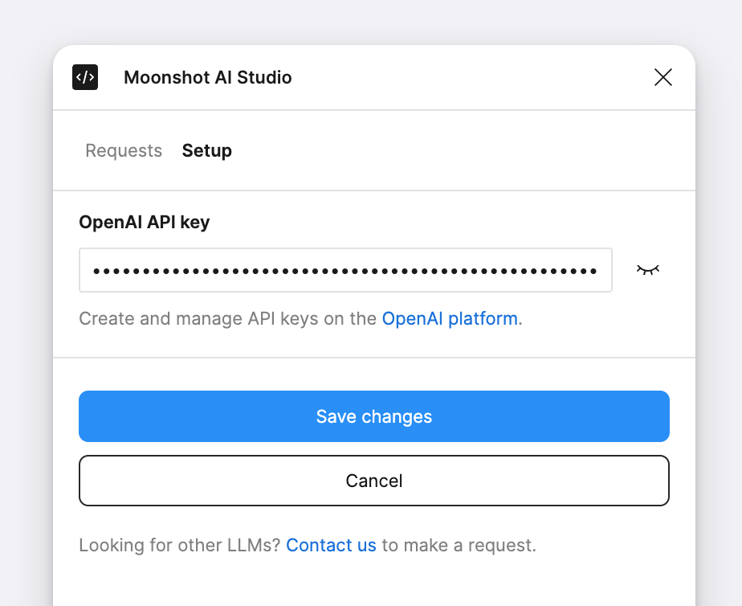Toggle API key visibility using closed-eye icon
The image size is (742, 606).
pos(648,270)
